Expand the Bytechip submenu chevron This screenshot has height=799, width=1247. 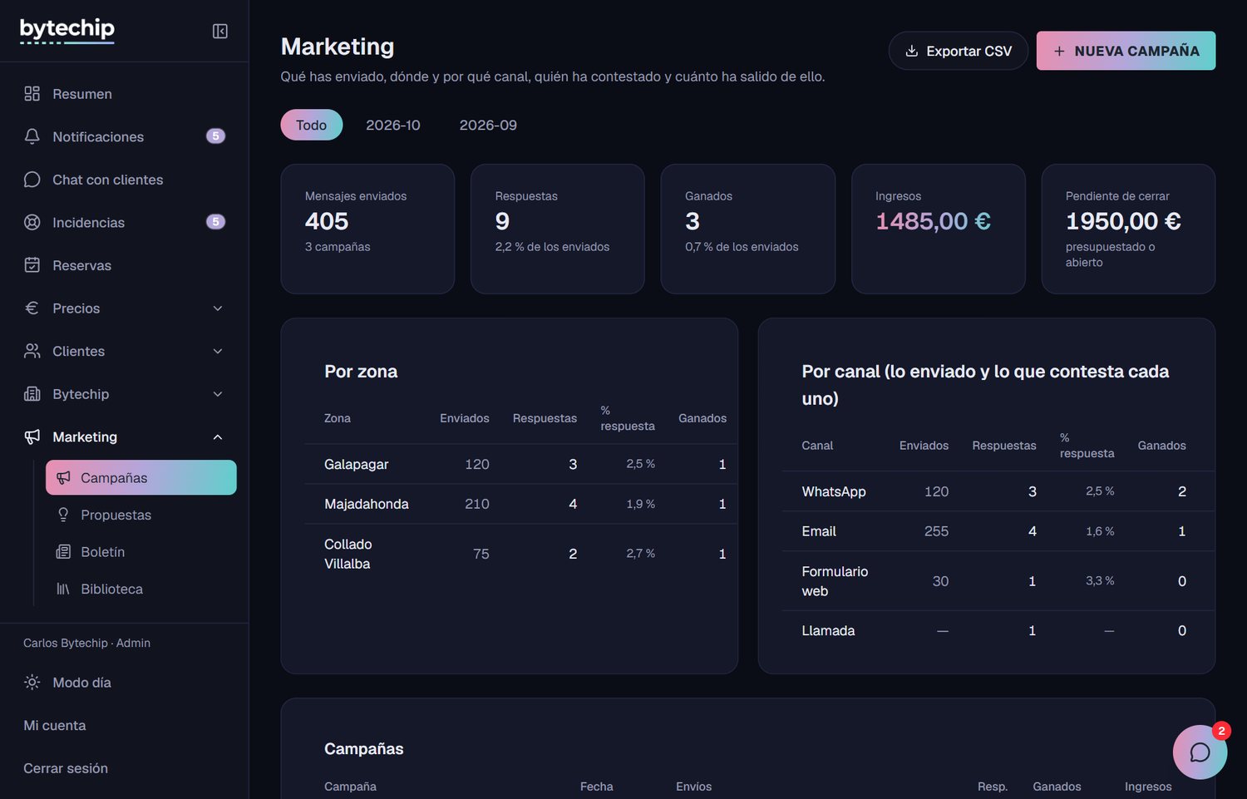(218, 394)
